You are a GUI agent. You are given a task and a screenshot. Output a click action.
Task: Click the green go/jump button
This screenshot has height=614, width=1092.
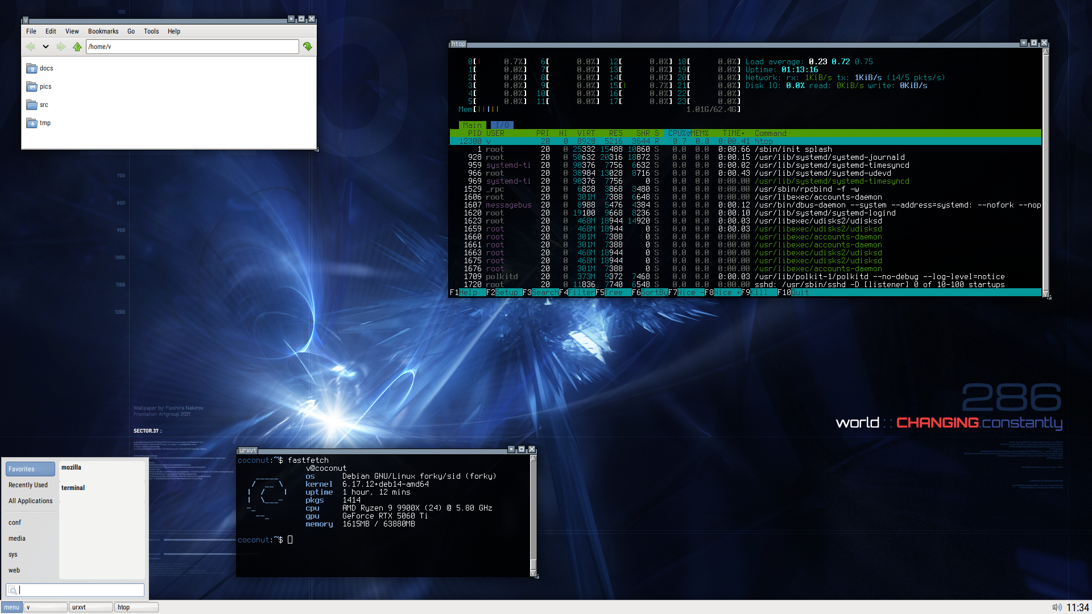click(308, 47)
